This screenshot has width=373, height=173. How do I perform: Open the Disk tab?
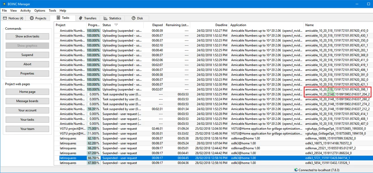pos(137,18)
